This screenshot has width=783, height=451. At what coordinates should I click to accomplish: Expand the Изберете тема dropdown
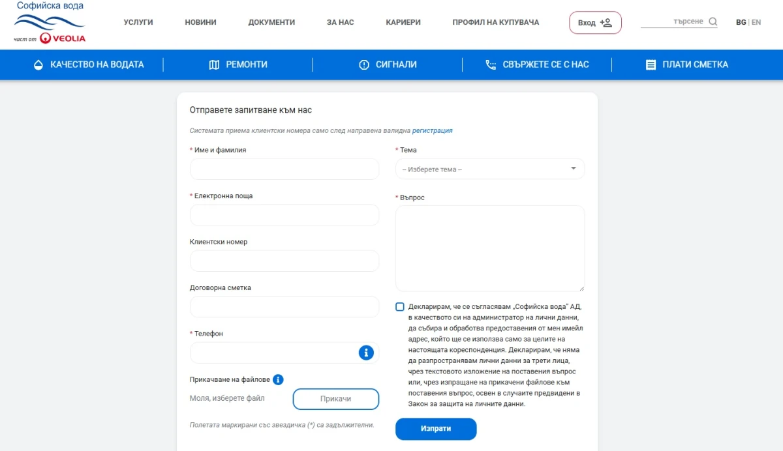pos(490,169)
